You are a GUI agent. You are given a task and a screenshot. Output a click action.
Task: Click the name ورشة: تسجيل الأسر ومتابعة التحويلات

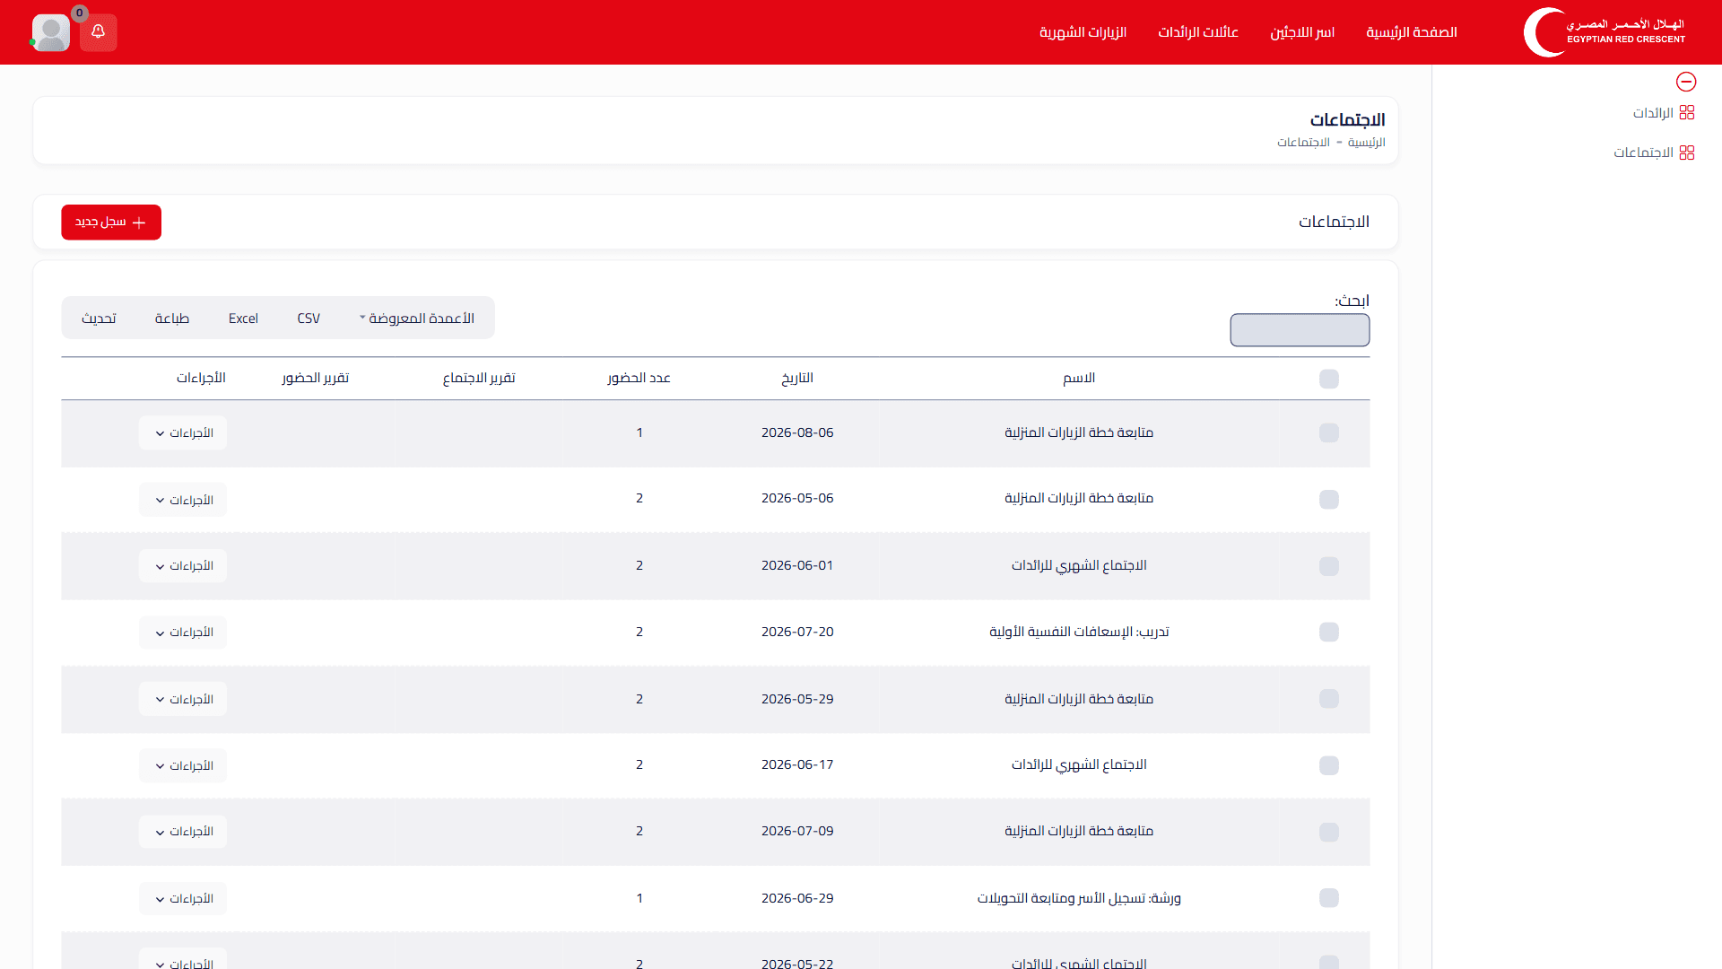click(x=1079, y=898)
